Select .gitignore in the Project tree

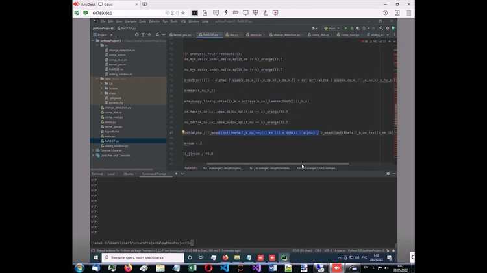click(115, 98)
